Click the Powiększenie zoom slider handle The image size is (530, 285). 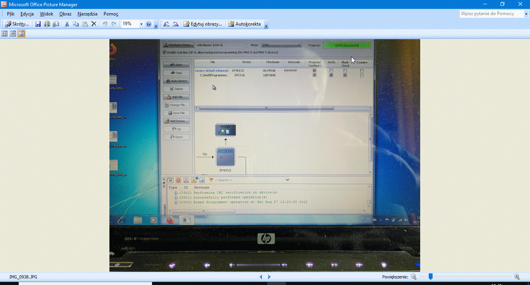pyautogui.click(x=430, y=276)
